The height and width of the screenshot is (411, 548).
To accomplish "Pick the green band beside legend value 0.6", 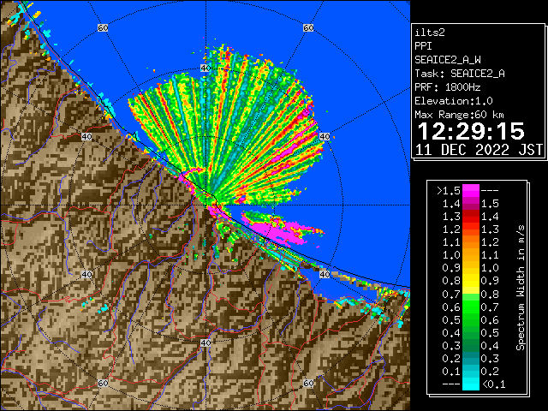I will pos(471,307).
